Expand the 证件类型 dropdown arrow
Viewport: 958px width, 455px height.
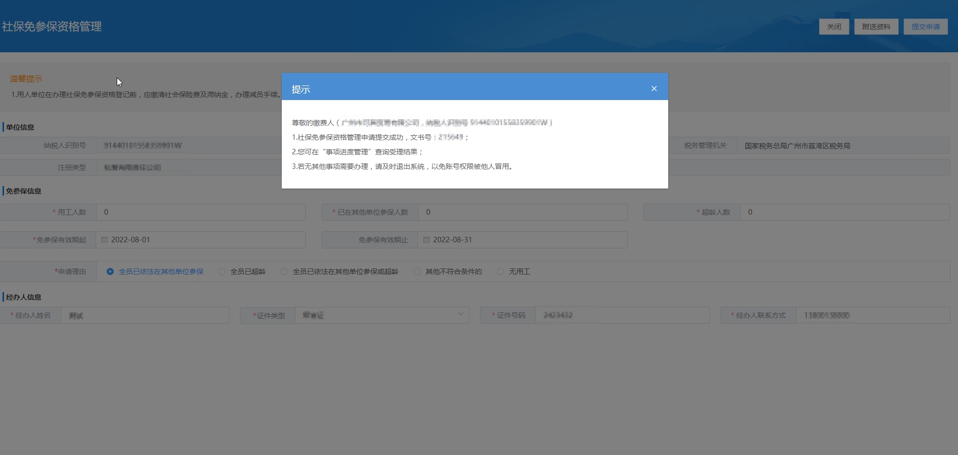pyautogui.click(x=460, y=315)
